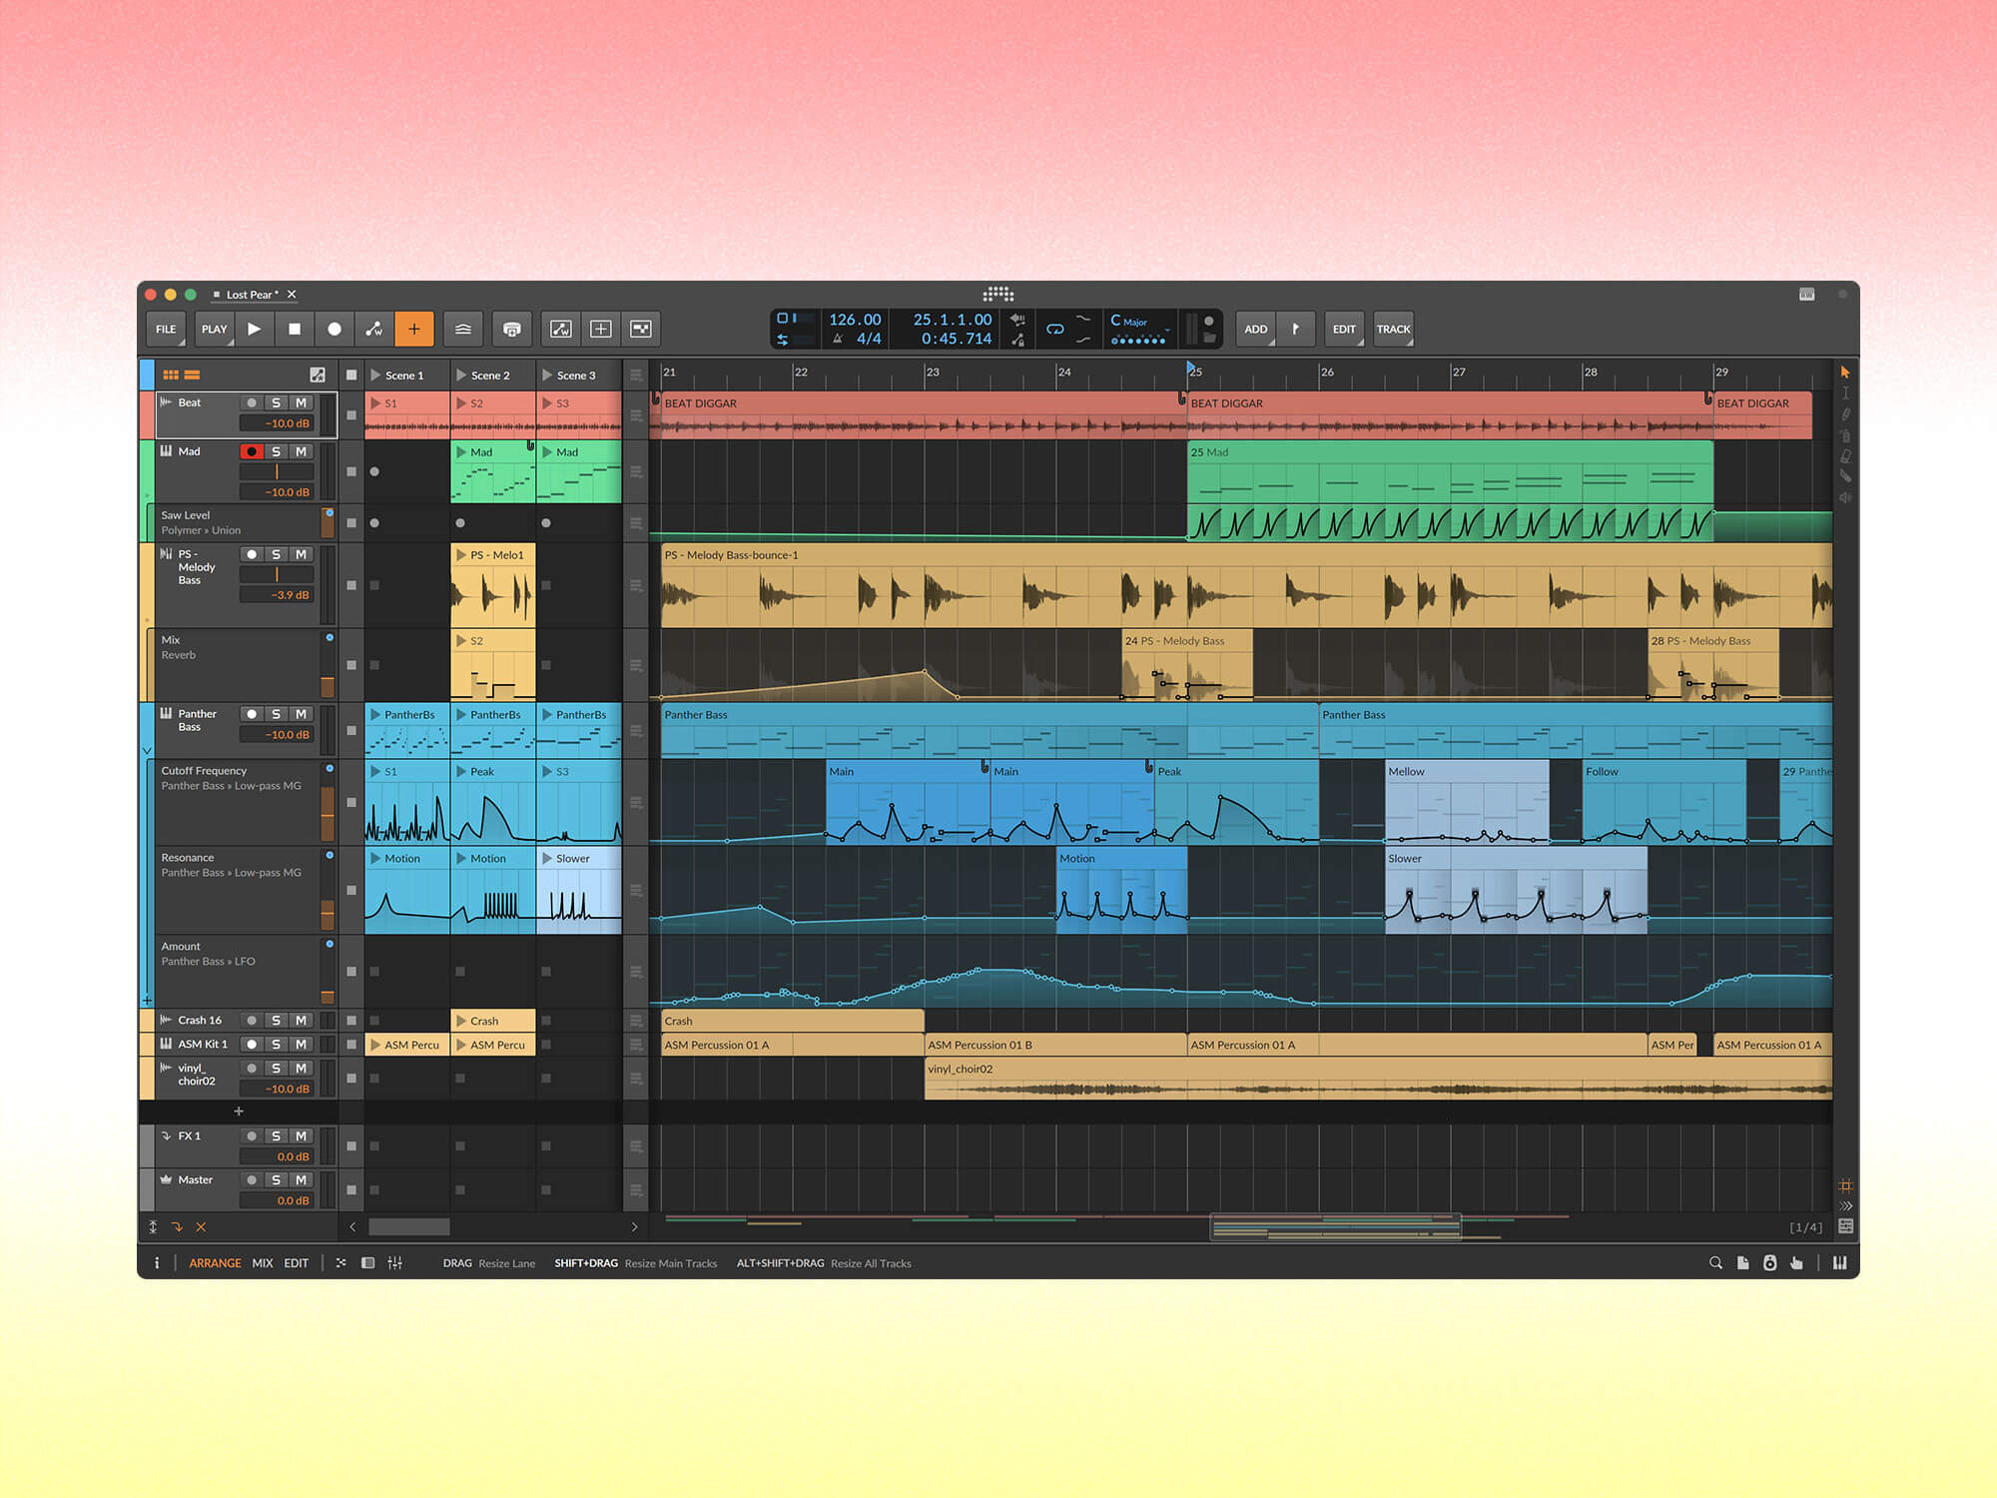Select the automation write icon in the toolbar

[373, 329]
